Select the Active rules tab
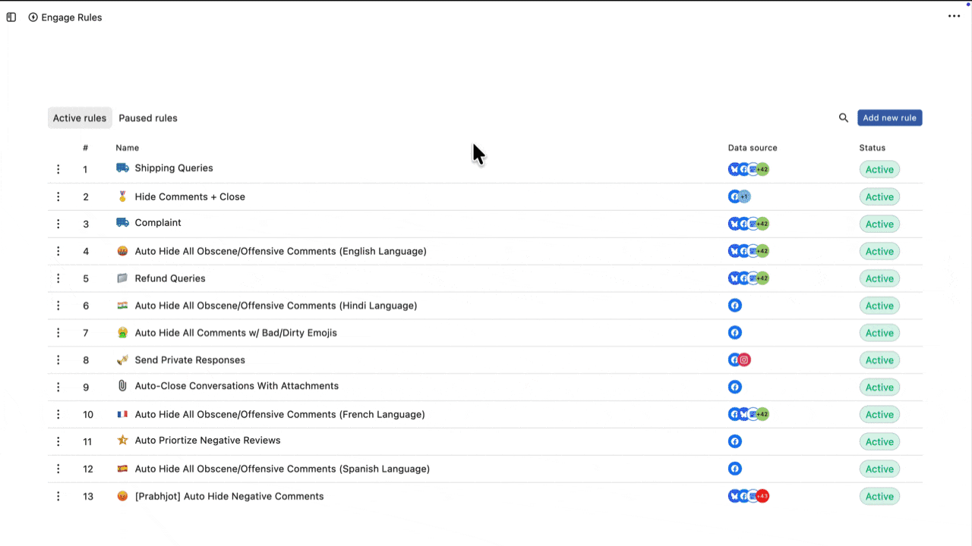Viewport: 972px width, 546px height. pyautogui.click(x=80, y=118)
